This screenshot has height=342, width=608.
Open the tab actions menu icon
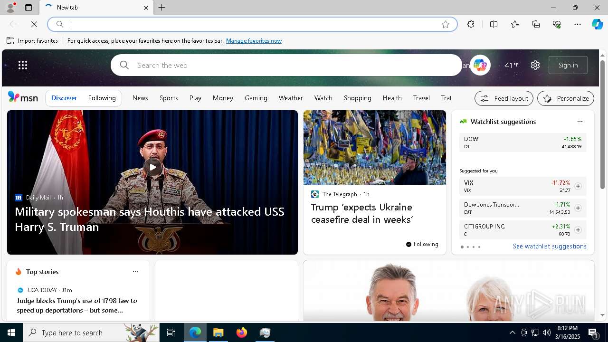[x=28, y=8]
